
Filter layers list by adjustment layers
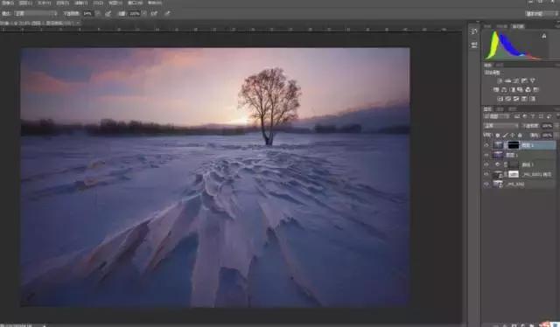pos(525,116)
